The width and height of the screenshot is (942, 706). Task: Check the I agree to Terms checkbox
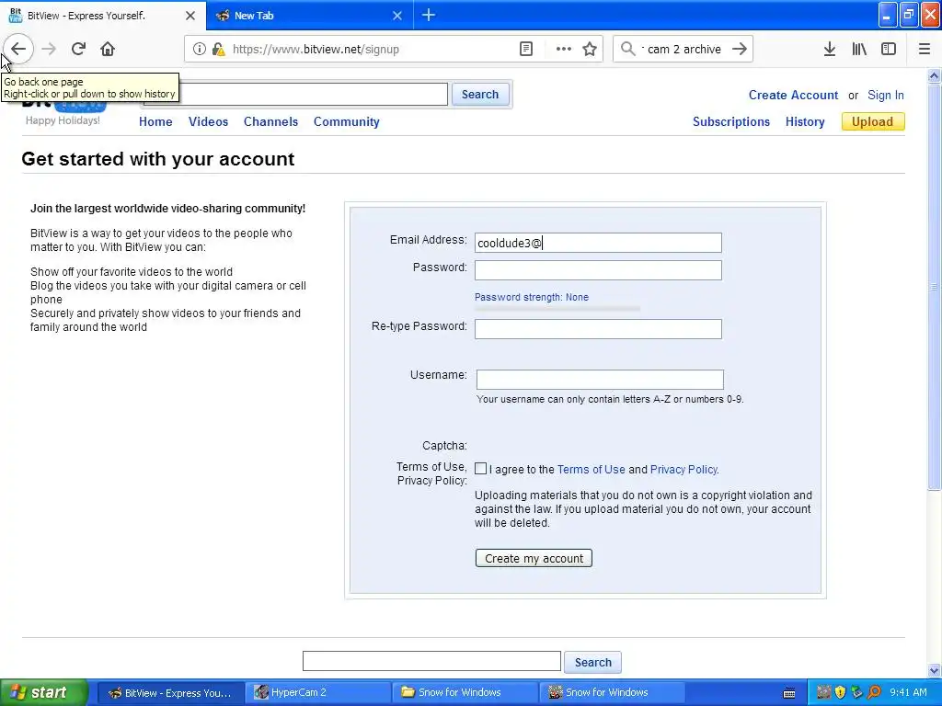pyautogui.click(x=480, y=468)
